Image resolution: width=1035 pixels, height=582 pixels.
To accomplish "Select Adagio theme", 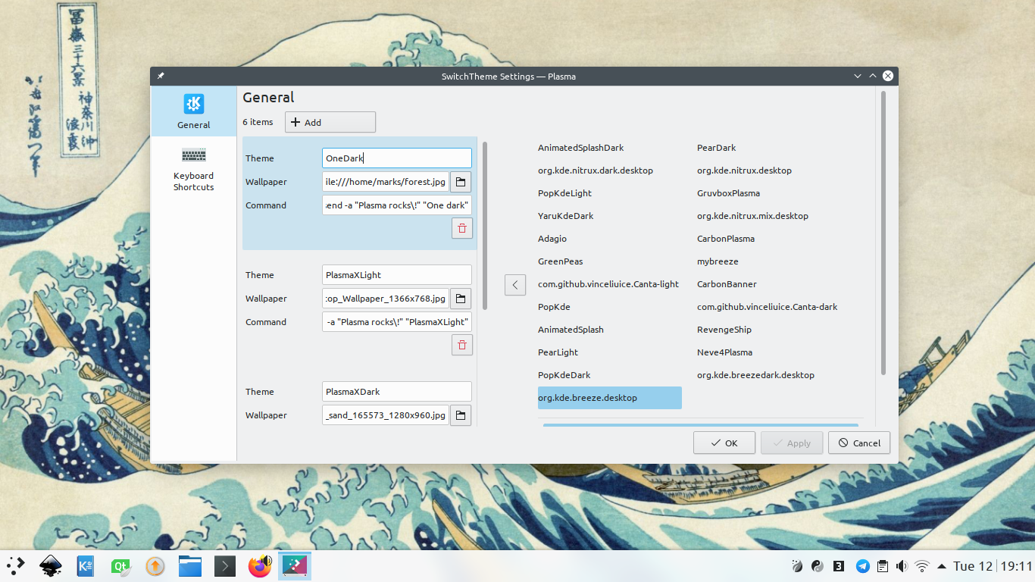I will point(552,239).
